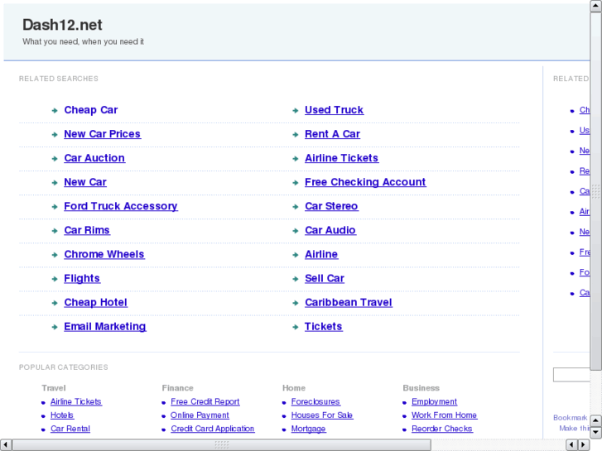Image resolution: width=602 pixels, height=451 pixels.
Task: Click the vertical scrollbar down arrow button
Action: pyautogui.click(x=596, y=432)
